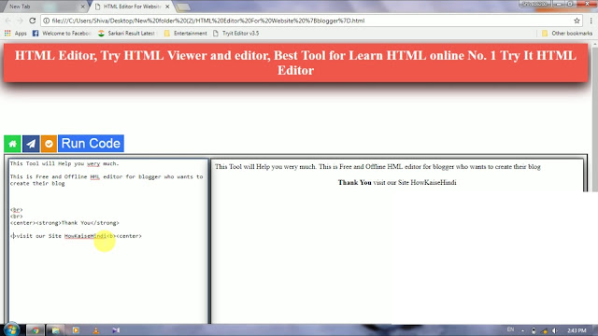View site information icon in address bar

coord(46,21)
